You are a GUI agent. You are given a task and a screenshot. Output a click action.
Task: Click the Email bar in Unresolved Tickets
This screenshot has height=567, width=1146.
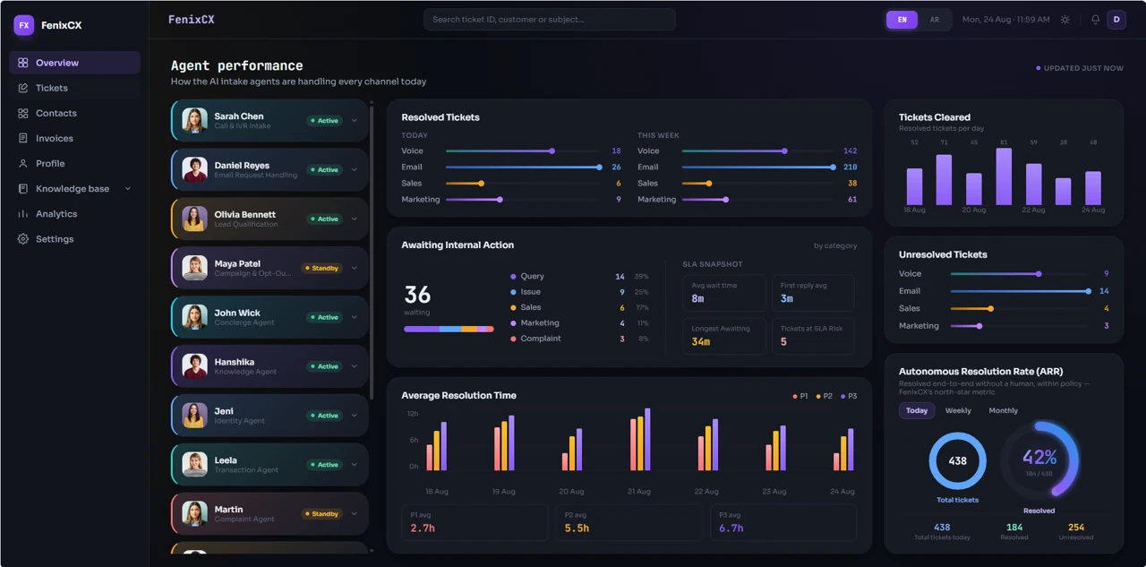pos(1020,291)
